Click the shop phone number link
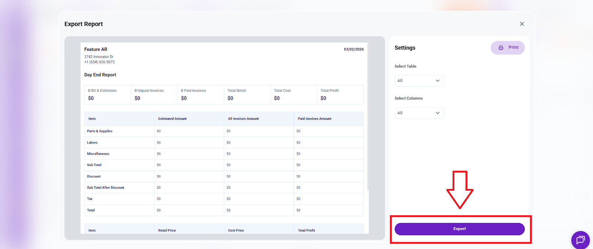Image resolution: width=593 pixels, height=249 pixels. (x=99, y=62)
